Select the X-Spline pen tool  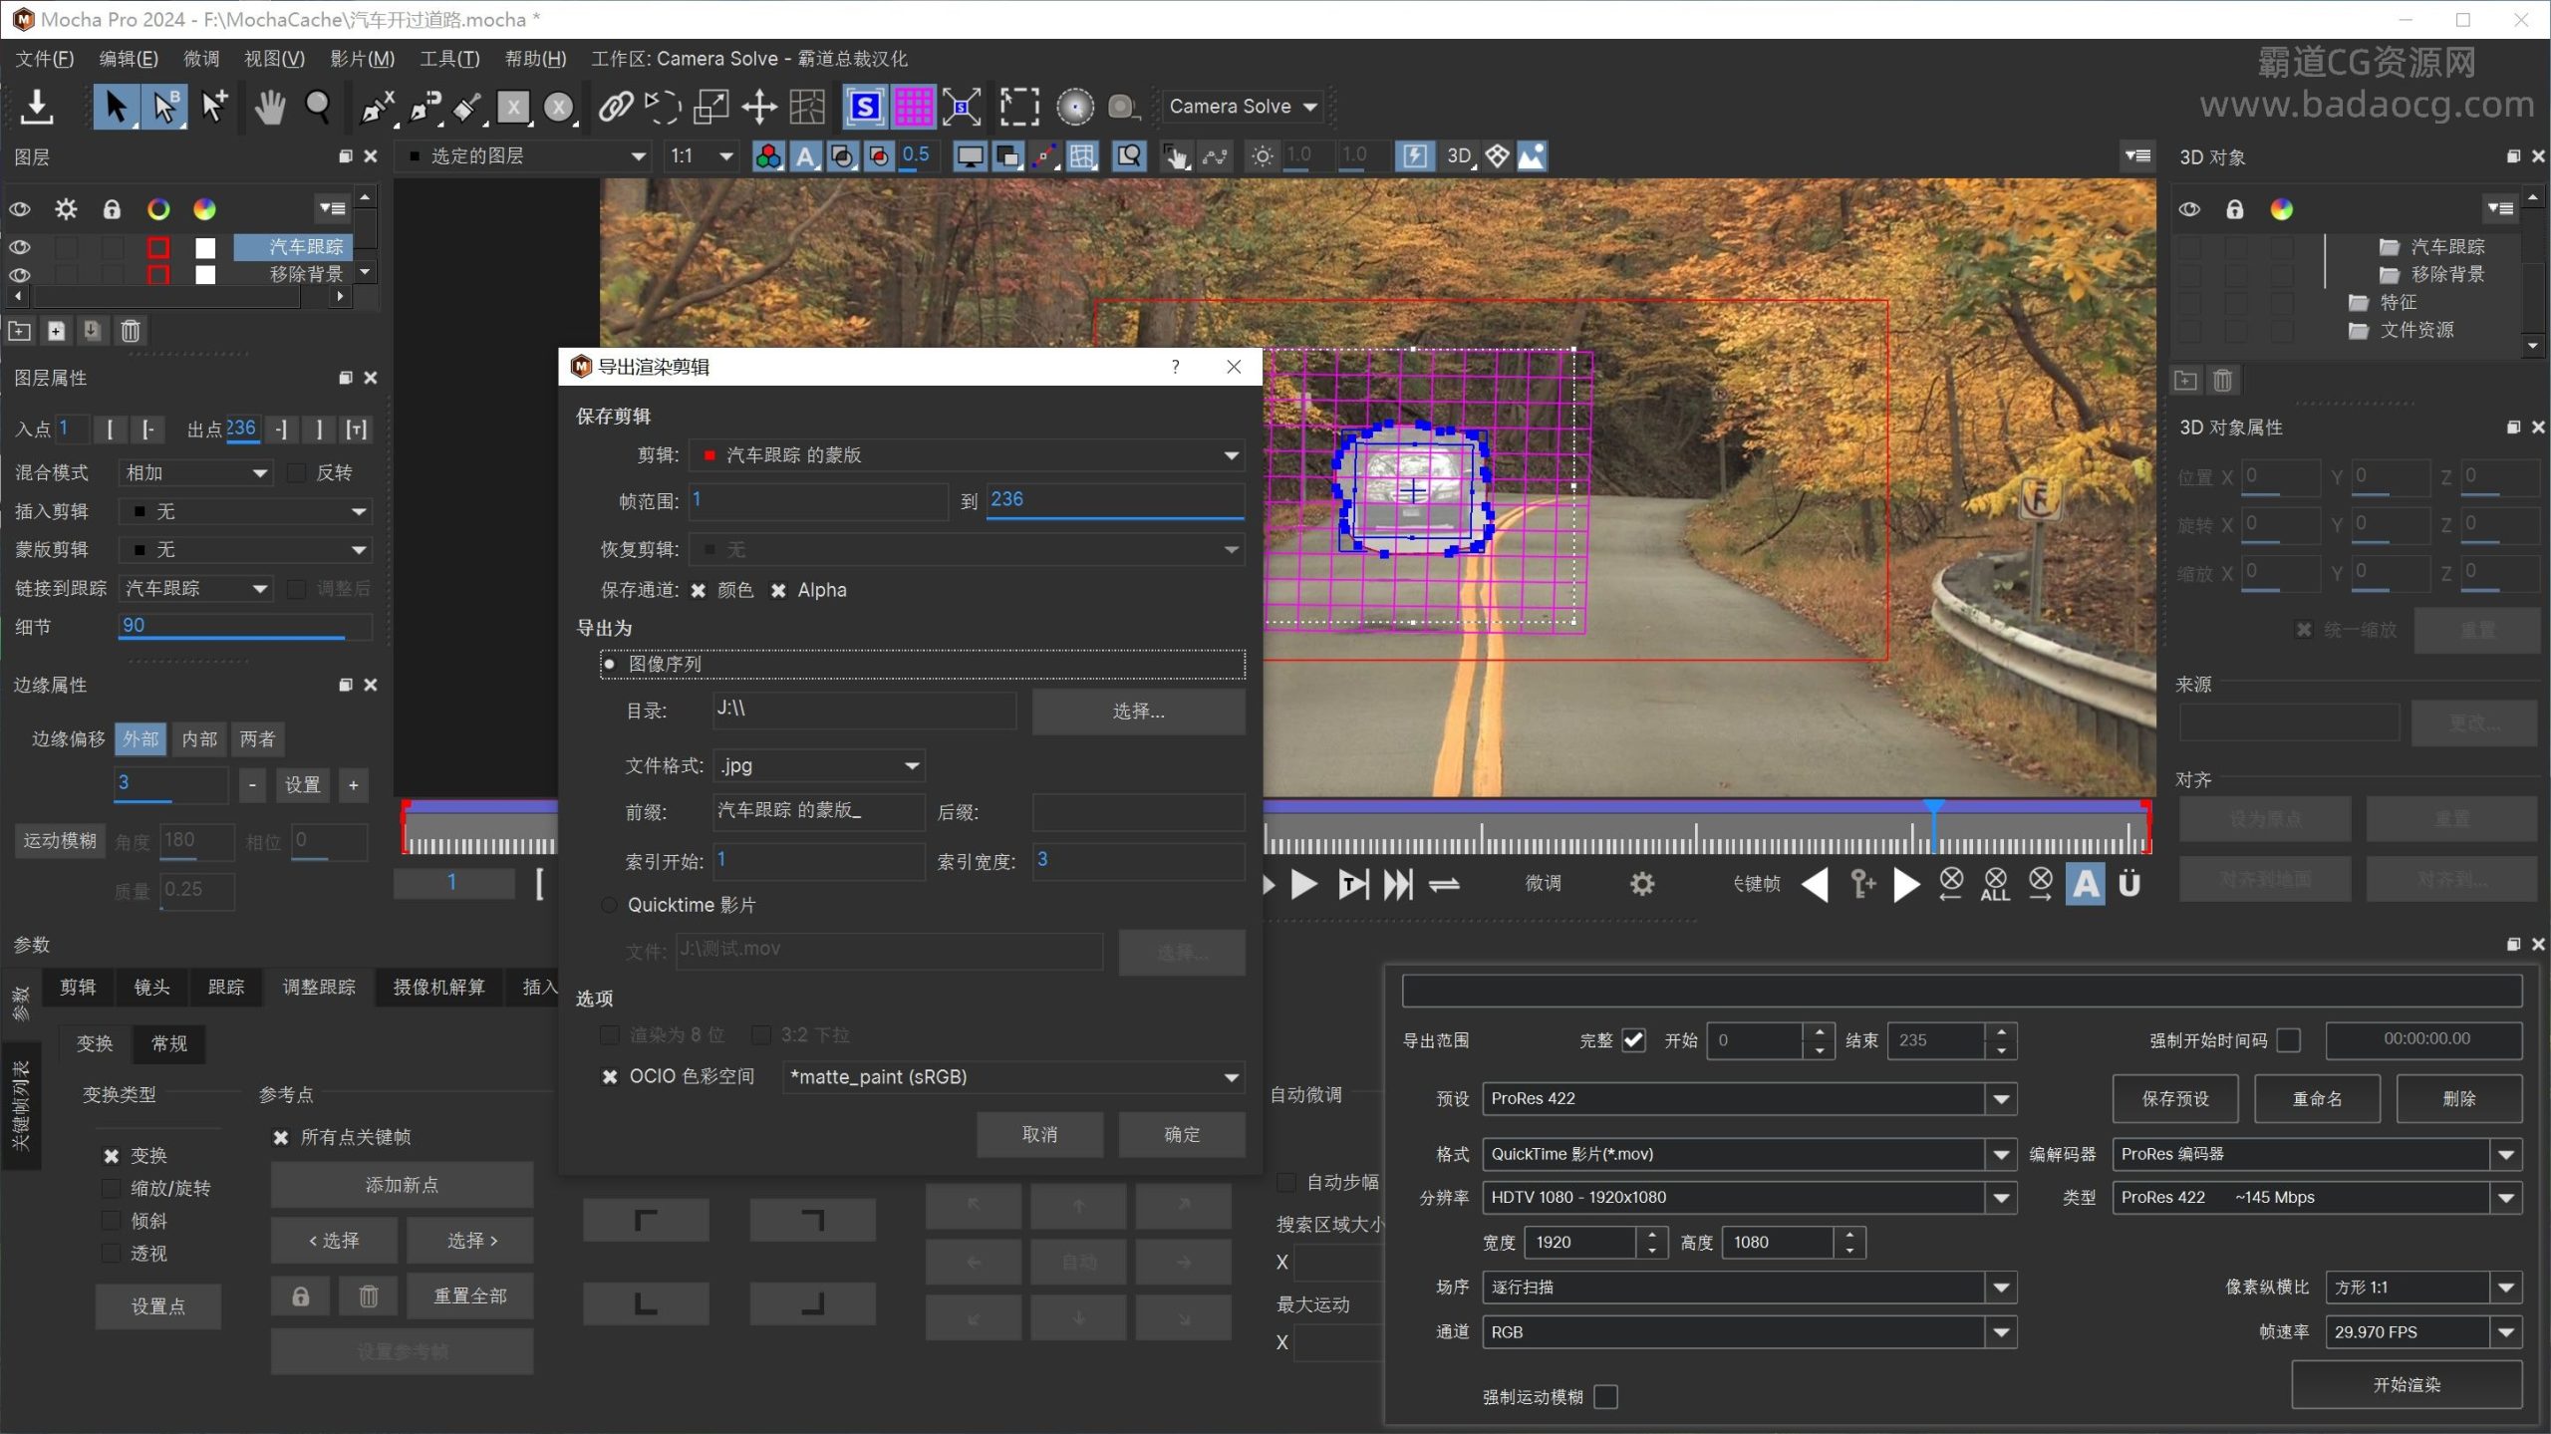tap(377, 107)
